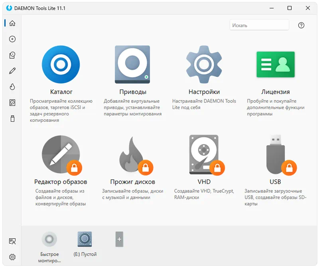This screenshot has width=319, height=269.
Task: Open the Лицензия green card icon
Action: 275,64
